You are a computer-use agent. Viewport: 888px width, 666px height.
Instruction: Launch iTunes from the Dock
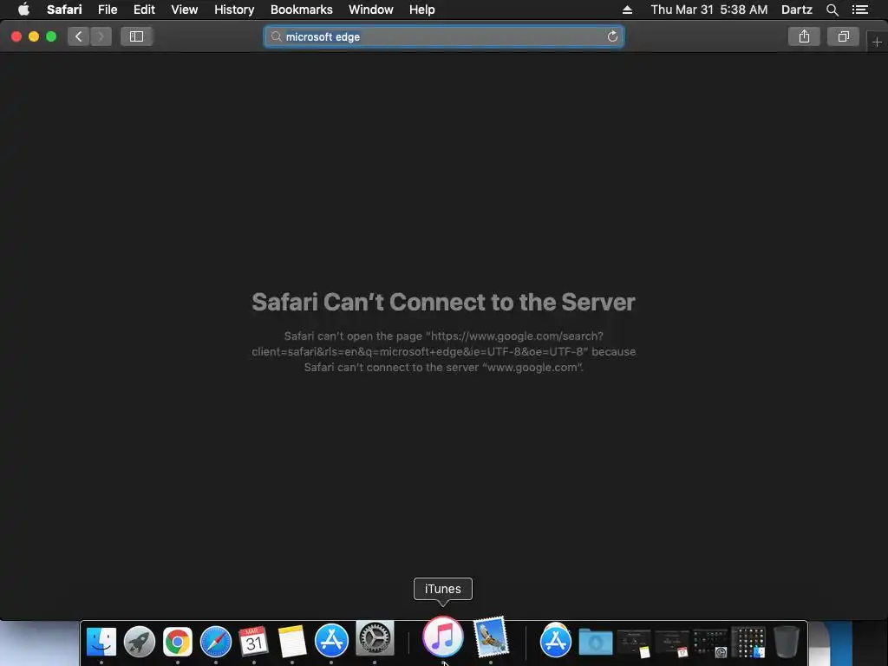coord(443,637)
